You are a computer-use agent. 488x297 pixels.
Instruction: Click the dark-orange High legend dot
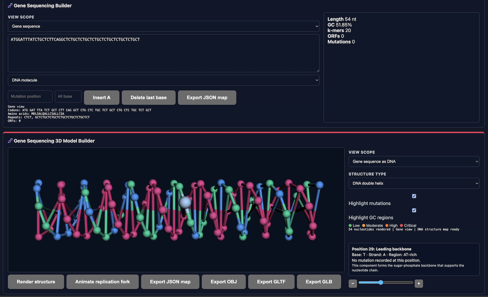click(x=387, y=226)
